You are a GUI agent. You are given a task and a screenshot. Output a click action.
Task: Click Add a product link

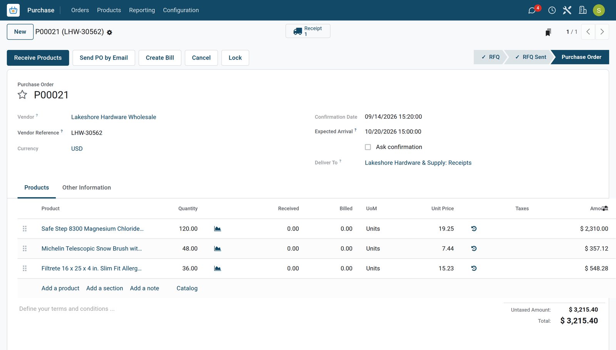(x=60, y=288)
